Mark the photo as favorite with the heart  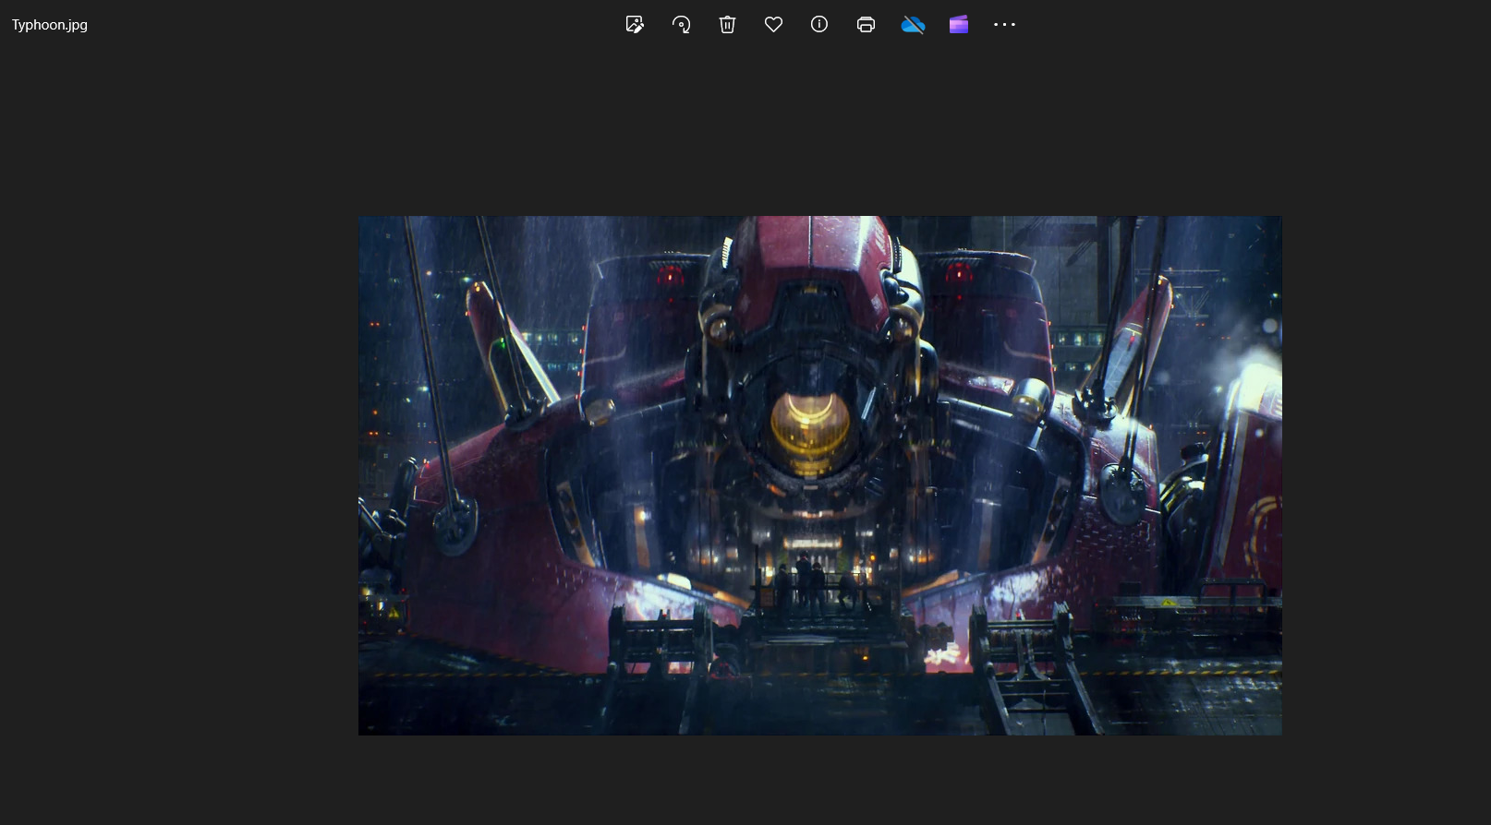[x=774, y=25]
